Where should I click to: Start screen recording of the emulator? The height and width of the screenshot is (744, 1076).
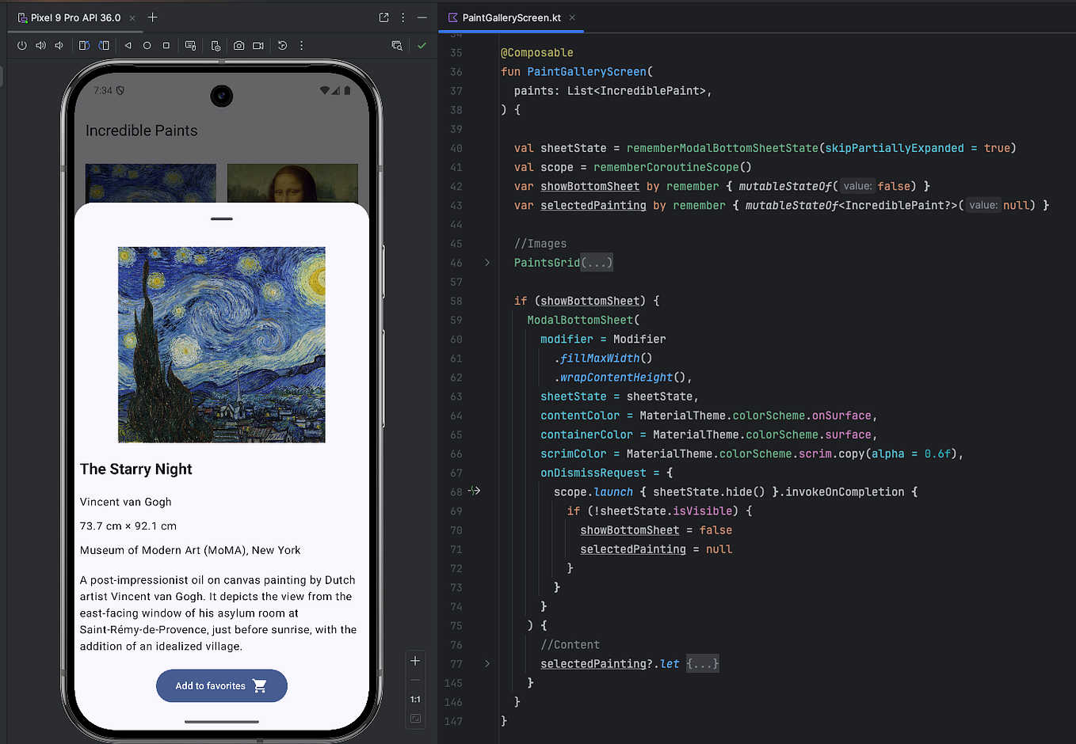pos(257,45)
